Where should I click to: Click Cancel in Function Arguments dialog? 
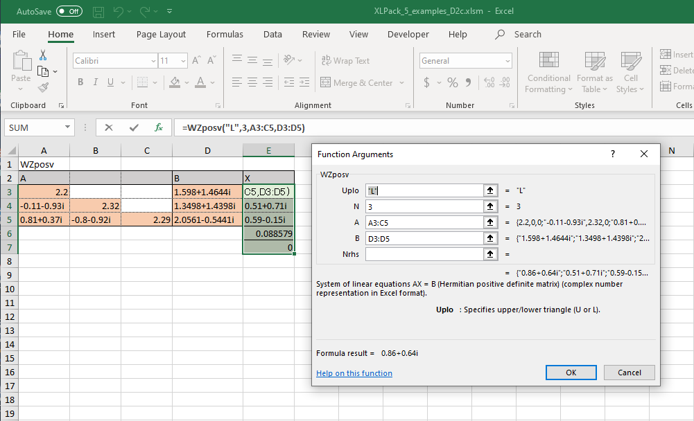point(629,373)
